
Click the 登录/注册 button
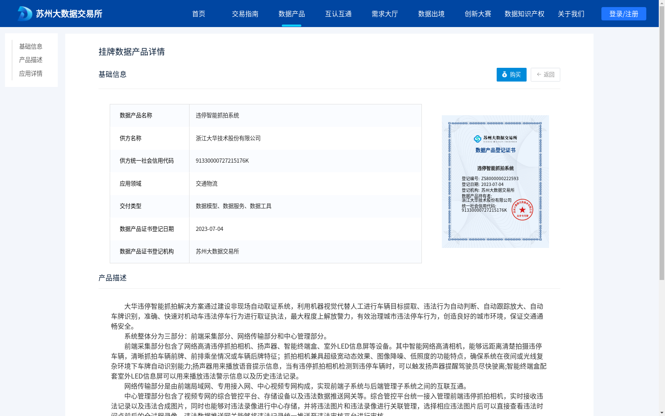pyautogui.click(x=624, y=14)
